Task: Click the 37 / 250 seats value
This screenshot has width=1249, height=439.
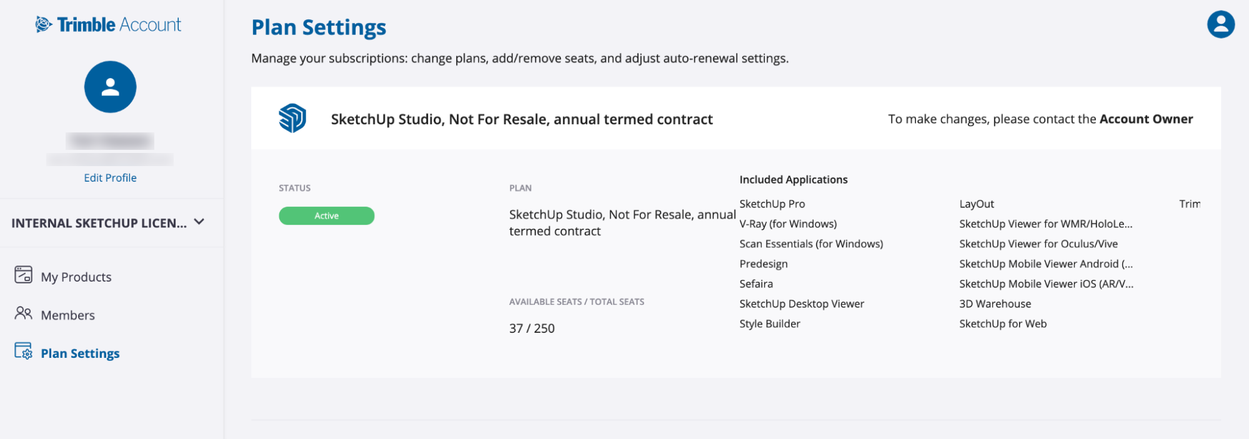Action: point(532,328)
